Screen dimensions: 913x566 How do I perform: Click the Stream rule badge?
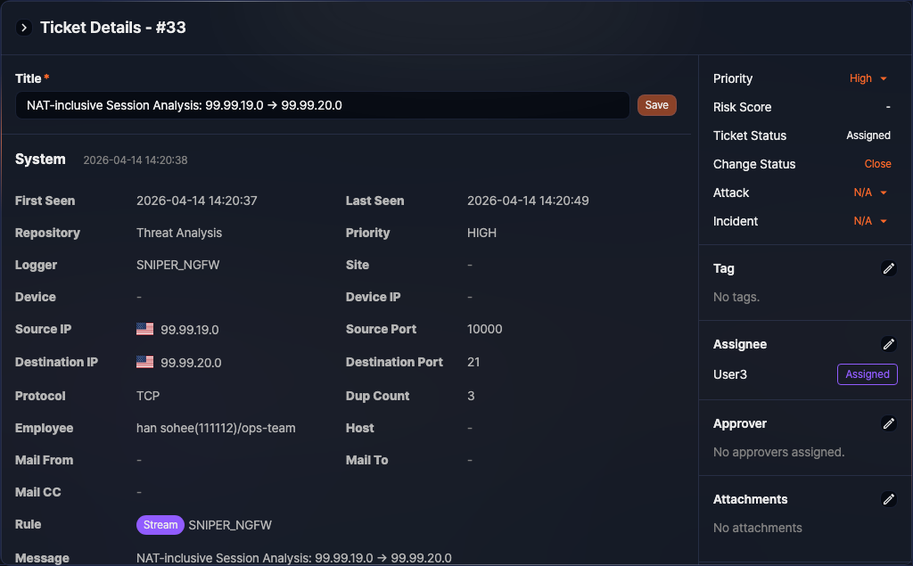click(160, 525)
